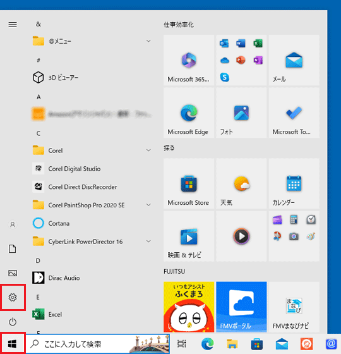Image resolution: width=341 pixels, height=354 pixels.
Task: Open the フォト tile
Action: pyautogui.click(x=241, y=113)
